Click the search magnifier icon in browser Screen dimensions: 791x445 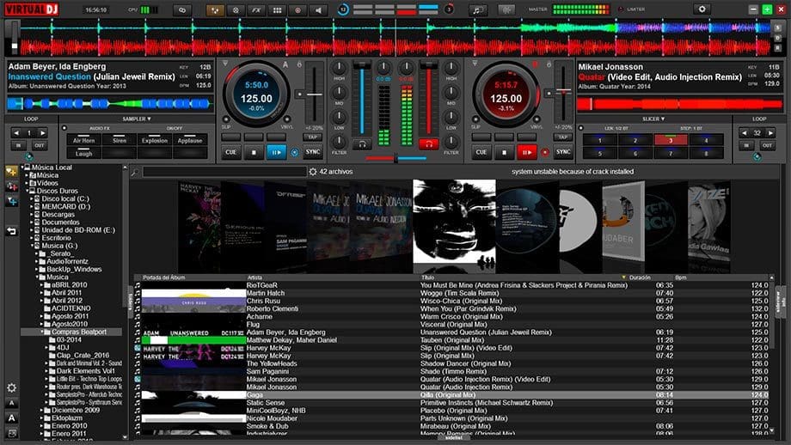[x=135, y=173]
